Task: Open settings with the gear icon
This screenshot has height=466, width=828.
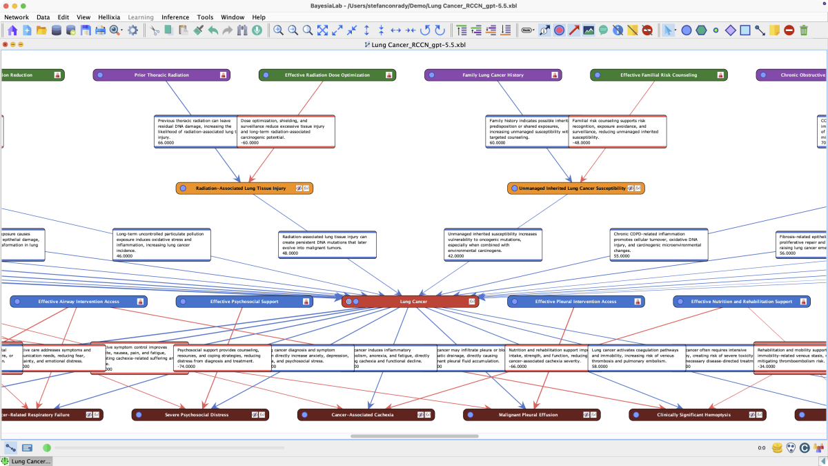Action: pyautogui.click(x=133, y=30)
